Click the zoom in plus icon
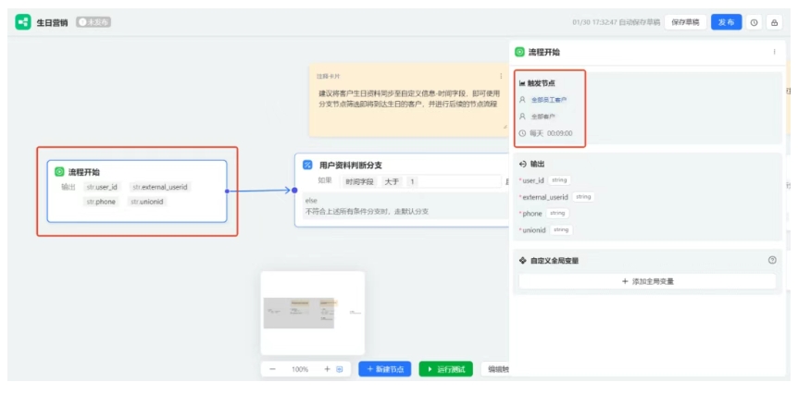The height and width of the screenshot is (395, 798). [x=327, y=369]
